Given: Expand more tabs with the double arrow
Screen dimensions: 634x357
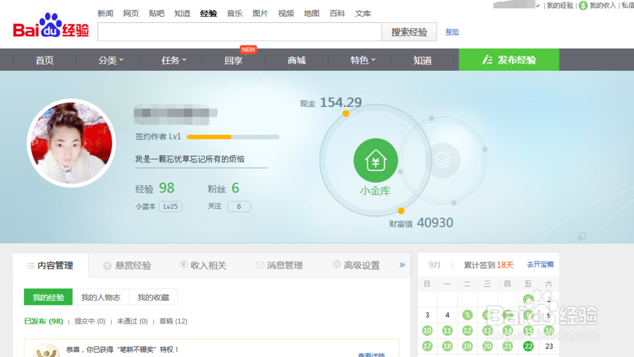Looking at the screenshot, I should click(402, 265).
